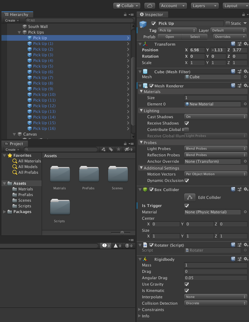Screen dimensions: 249x322
Task: Toggle Pick Up object active checkbox
Action: tap(153, 23)
